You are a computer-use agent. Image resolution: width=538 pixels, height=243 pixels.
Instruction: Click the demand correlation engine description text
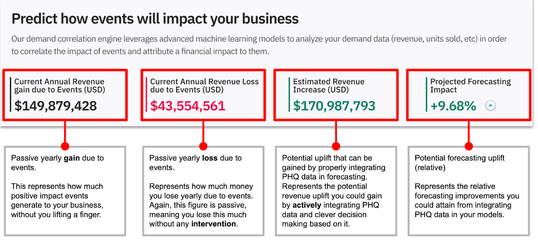(259, 45)
